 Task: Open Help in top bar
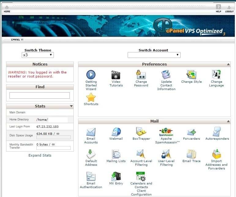click(x=218, y=9)
